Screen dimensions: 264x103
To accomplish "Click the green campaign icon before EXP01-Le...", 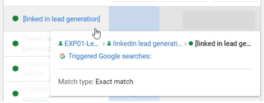I will pyautogui.click(x=60, y=44).
